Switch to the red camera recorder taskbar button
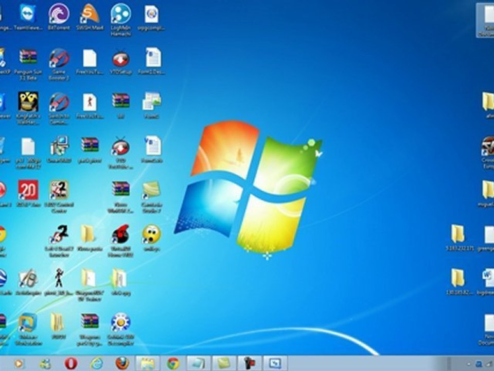This screenshot has width=494, height=371. coord(249,363)
